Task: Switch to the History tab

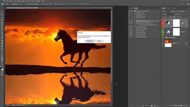Action: click(131, 8)
